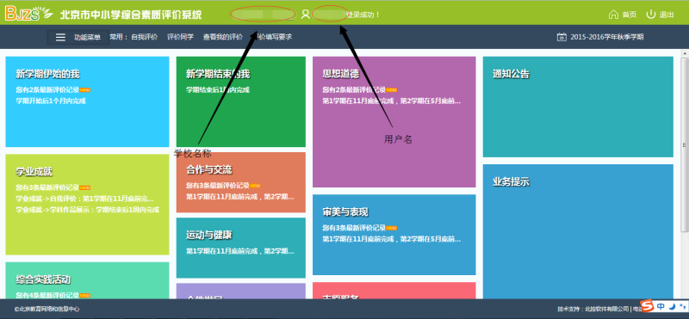This screenshot has width=689, height=319.
Task: Open the 思想道德 purple tile
Action: [394, 121]
